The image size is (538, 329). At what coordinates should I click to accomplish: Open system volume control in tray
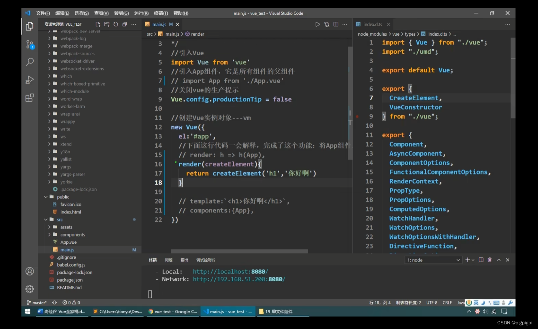[x=485, y=312]
